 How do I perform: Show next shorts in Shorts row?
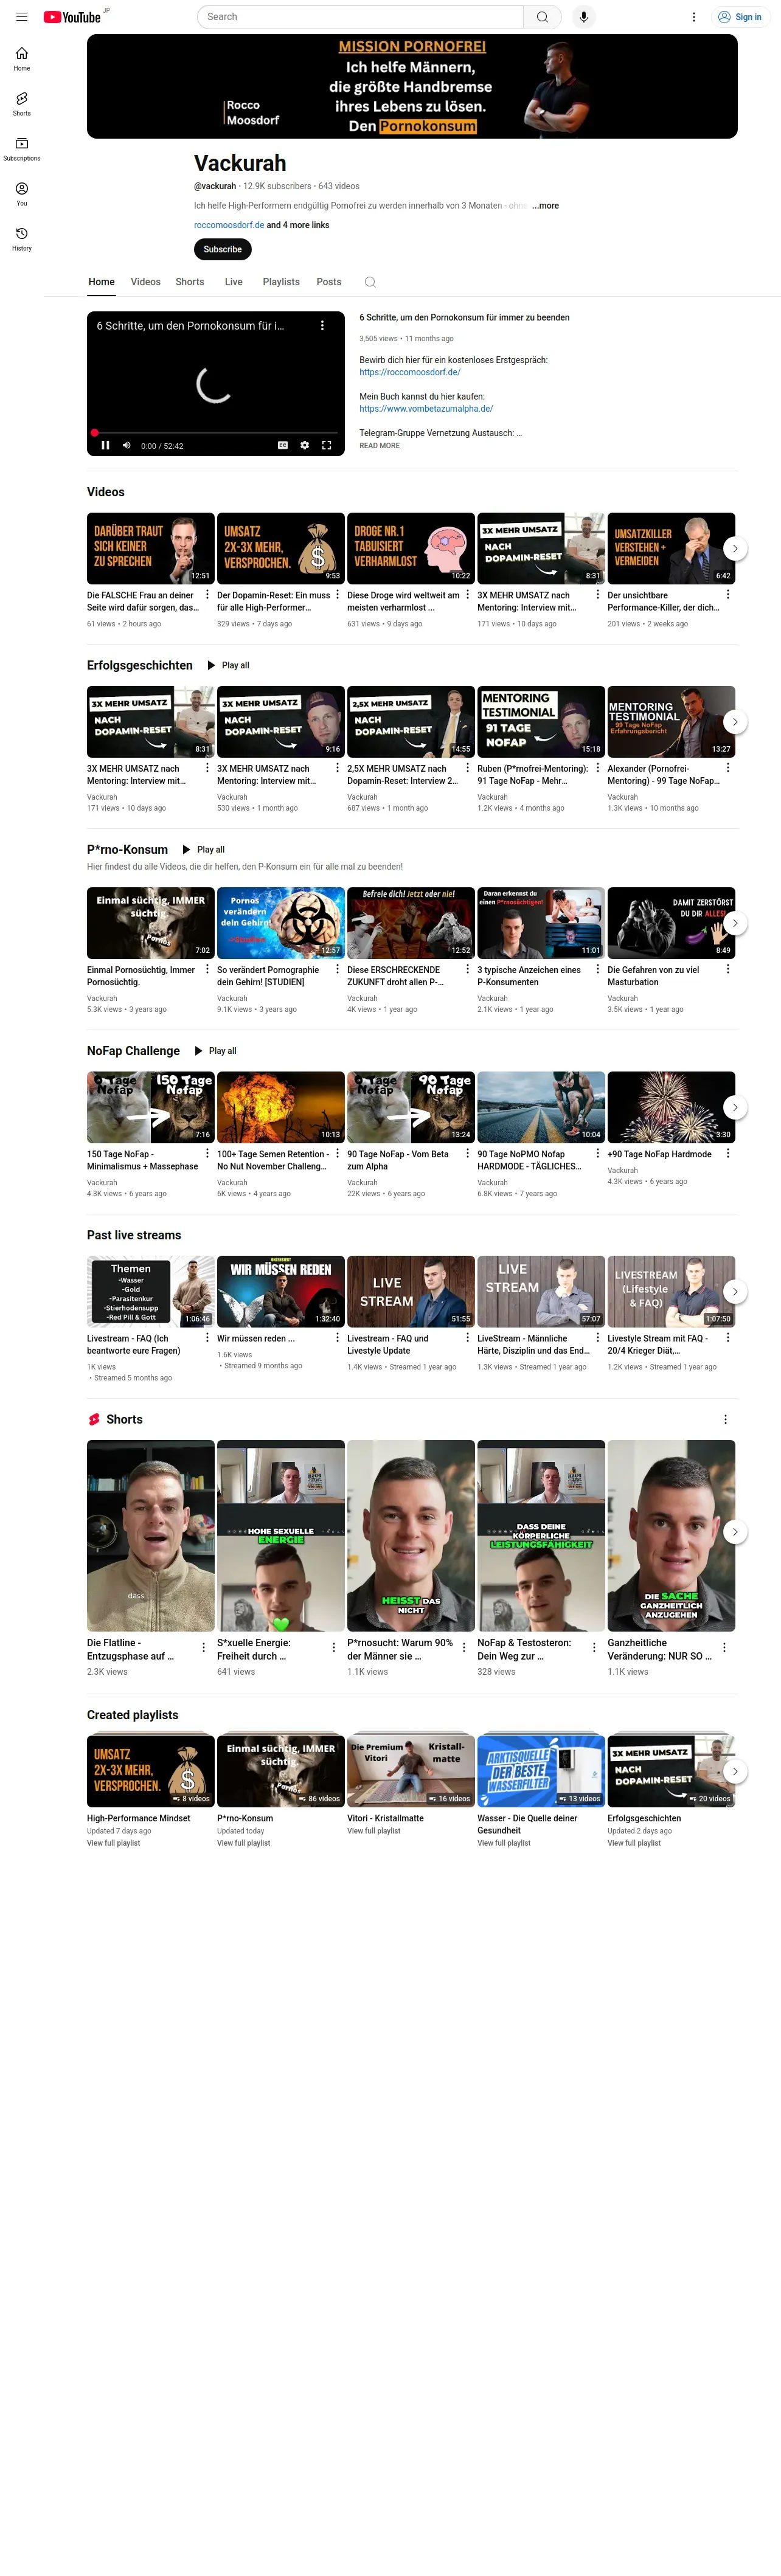click(735, 1532)
